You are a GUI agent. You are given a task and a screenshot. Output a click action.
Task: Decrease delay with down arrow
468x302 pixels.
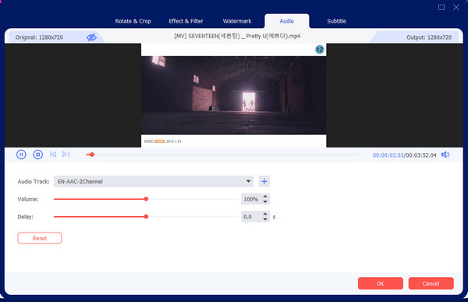[x=265, y=219]
